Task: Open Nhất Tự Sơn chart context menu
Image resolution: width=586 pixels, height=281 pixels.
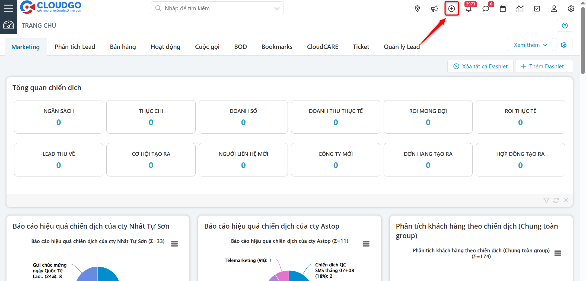Action: click(174, 244)
